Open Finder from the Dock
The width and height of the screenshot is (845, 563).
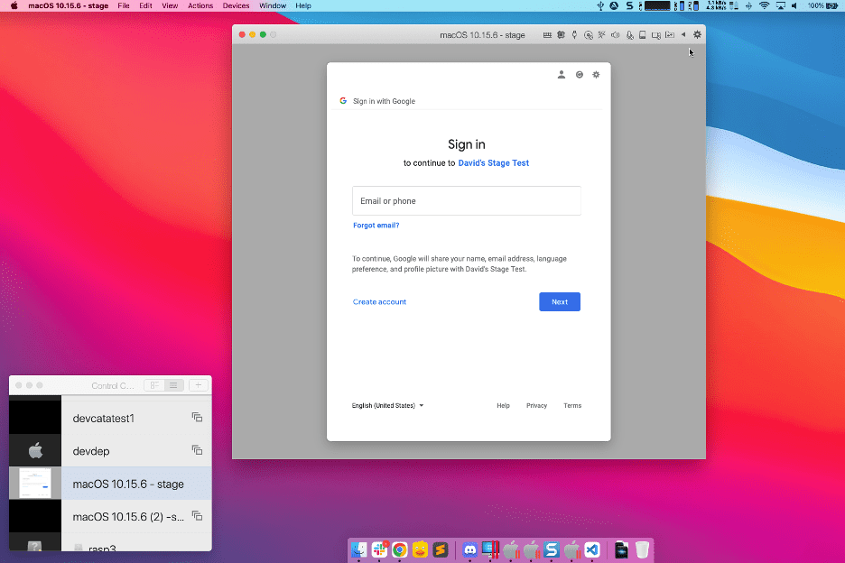359,549
